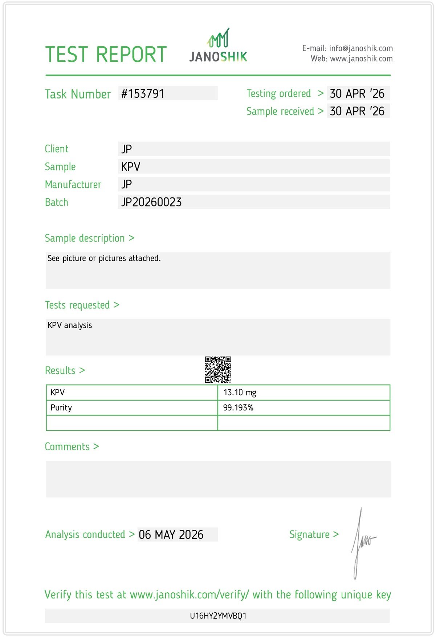
Task: Click the Sample field showing KPV
Action: (x=254, y=167)
